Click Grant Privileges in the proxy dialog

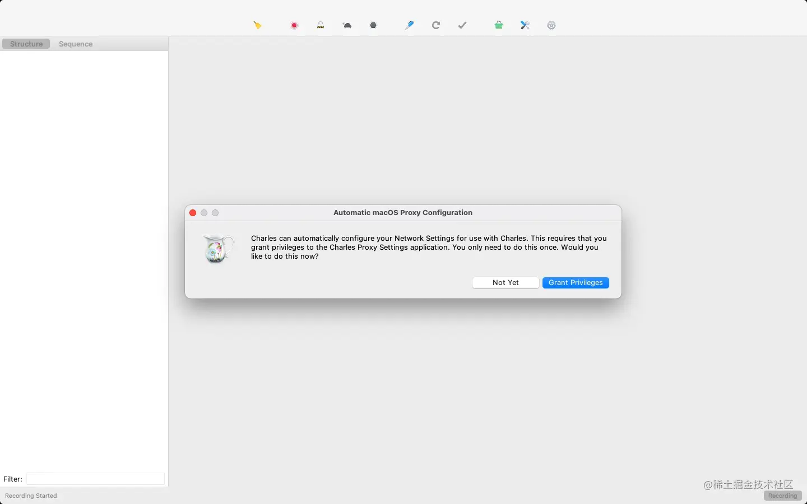[576, 283]
